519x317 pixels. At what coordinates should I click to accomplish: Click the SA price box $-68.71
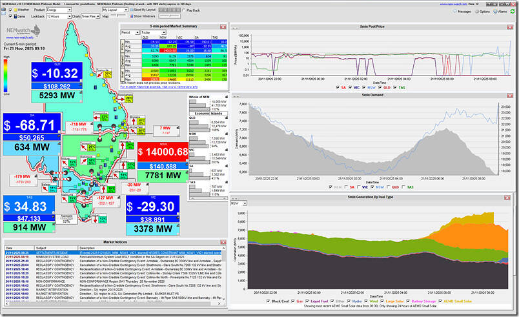(x=32, y=123)
